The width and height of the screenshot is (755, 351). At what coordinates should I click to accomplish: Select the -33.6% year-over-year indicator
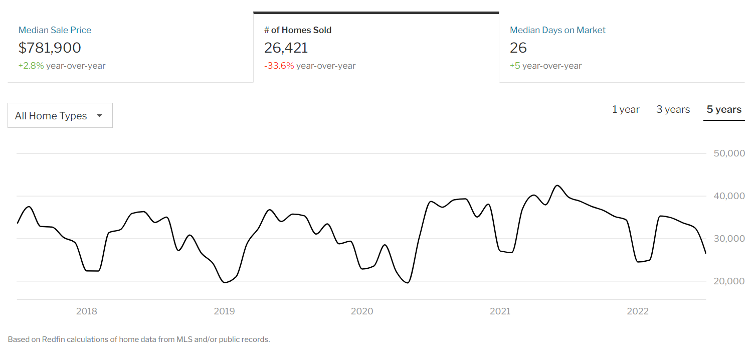click(x=310, y=66)
